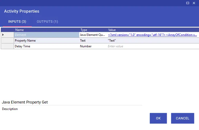Click the Delay Time row header cell
This screenshot has width=199, height=130.
point(7,46)
